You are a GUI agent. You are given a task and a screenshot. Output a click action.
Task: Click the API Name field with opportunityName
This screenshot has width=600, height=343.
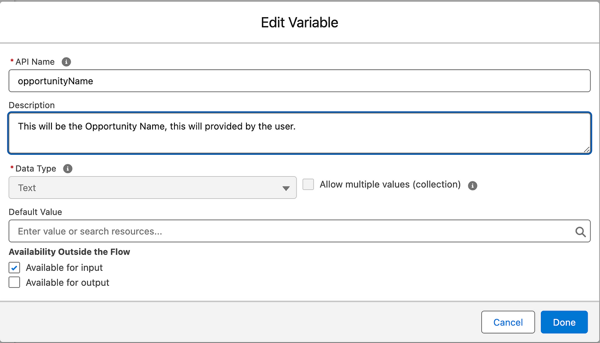pos(300,81)
